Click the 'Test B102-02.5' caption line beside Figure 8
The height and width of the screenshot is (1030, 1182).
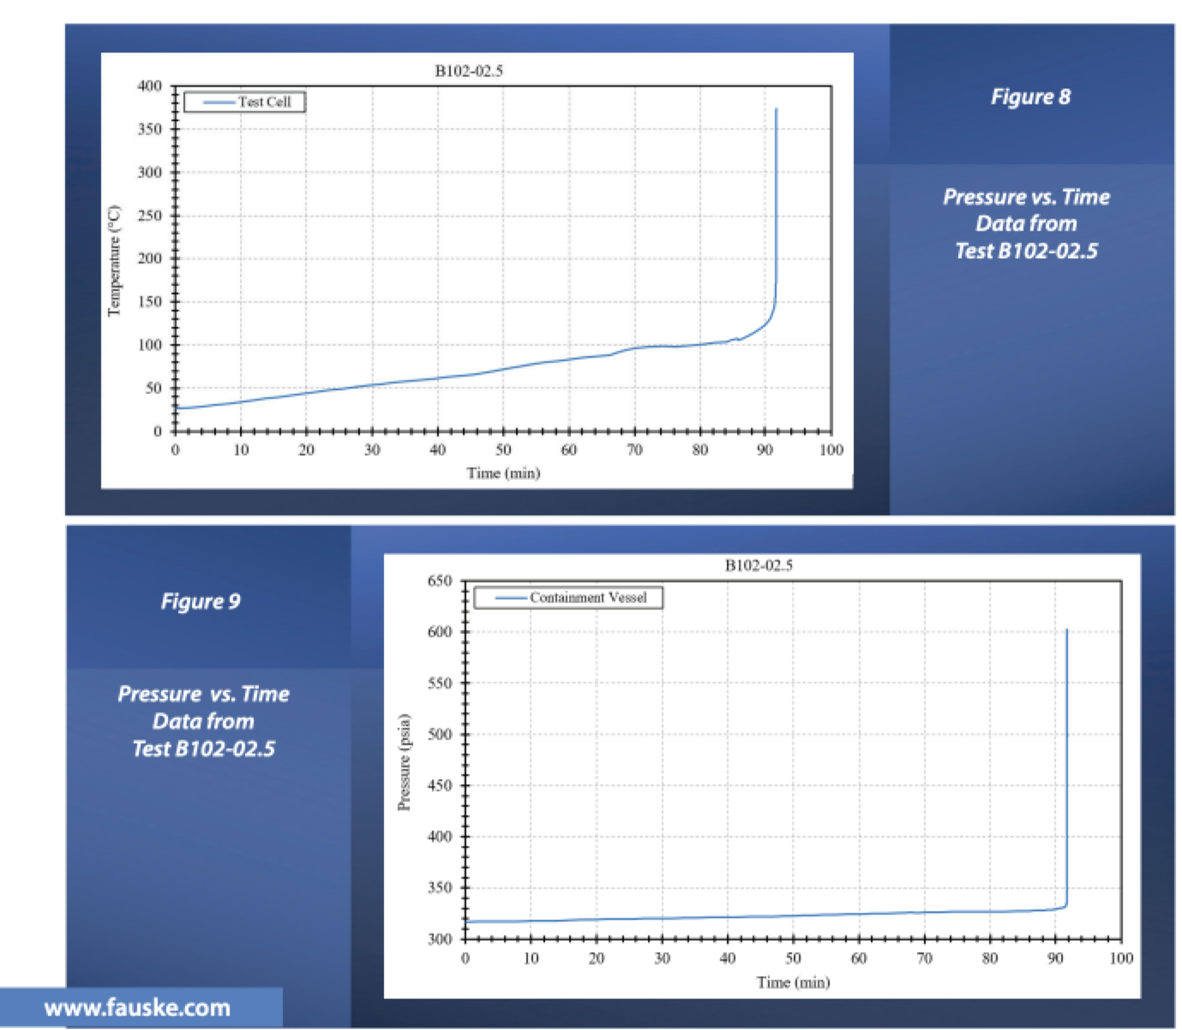click(x=1026, y=251)
